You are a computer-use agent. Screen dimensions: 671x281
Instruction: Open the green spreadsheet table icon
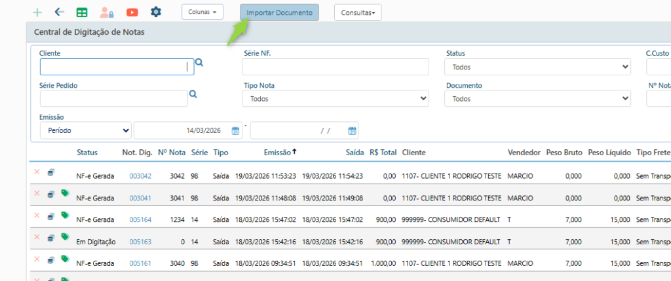81,12
